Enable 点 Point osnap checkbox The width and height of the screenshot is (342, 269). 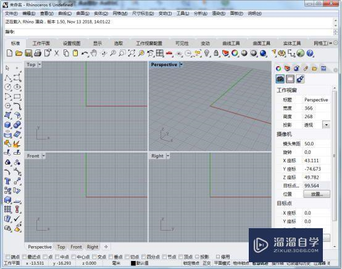45,257
